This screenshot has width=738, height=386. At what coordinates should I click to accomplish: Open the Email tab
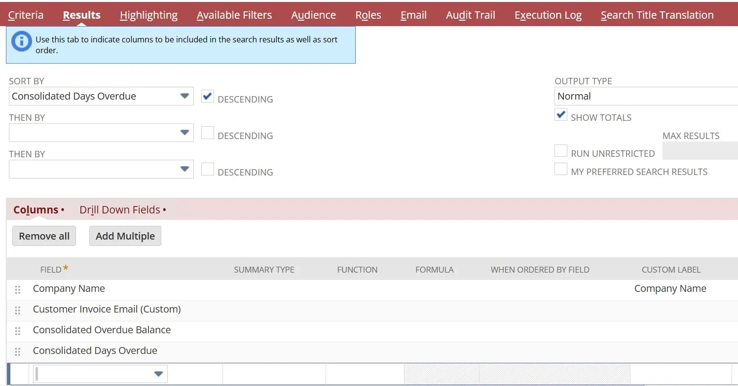[413, 15]
